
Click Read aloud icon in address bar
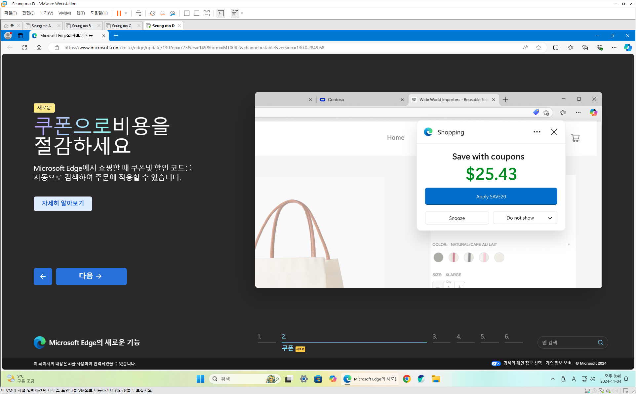(x=525, y=48)
